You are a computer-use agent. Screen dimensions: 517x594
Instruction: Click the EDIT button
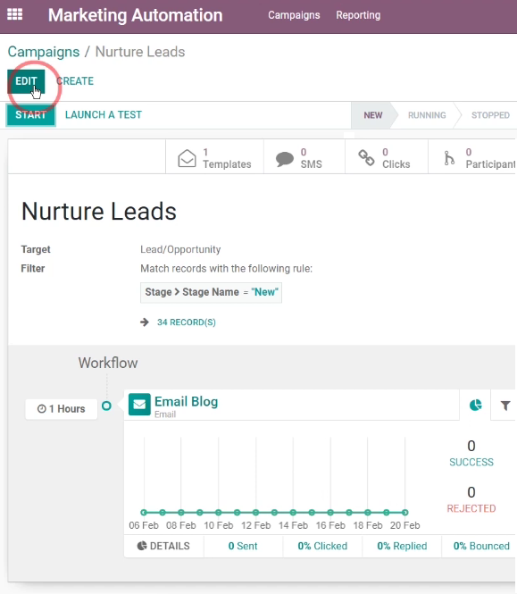coord(26,81)
